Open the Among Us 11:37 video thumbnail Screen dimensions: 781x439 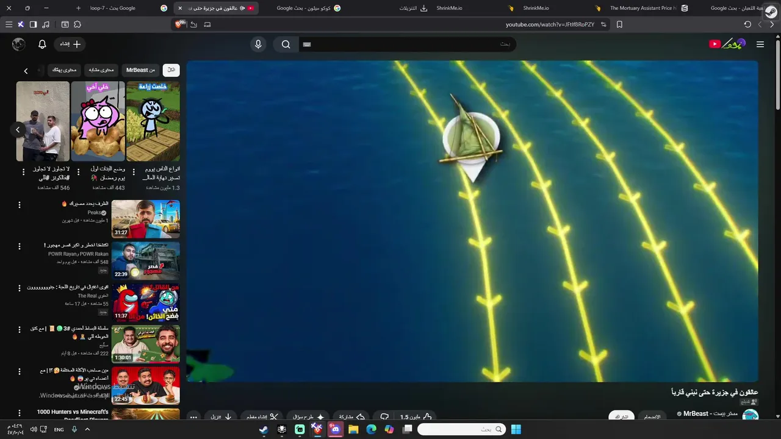(x=146, y=302)
